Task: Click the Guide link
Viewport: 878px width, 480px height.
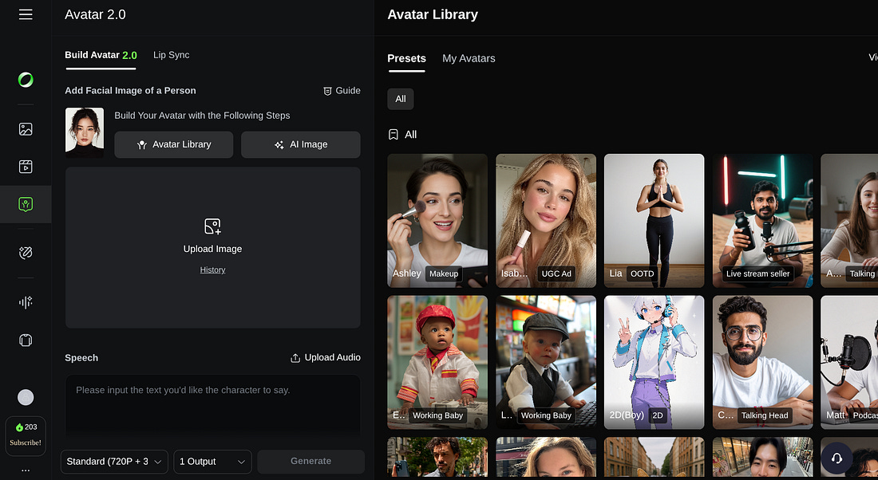Action: [x=342, y=91]
